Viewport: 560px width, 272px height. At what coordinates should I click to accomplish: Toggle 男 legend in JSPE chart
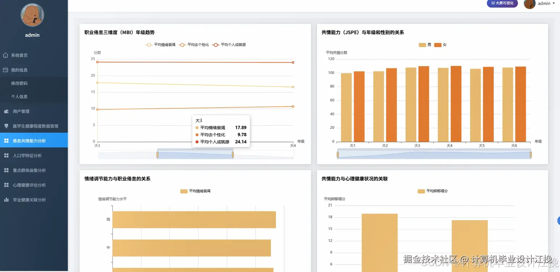pyautogui.click(x=425, y=45)
